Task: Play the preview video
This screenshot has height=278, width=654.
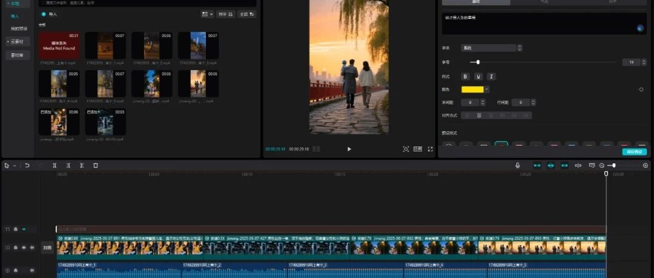Action: pyautogui.click(x=349, y=149)
